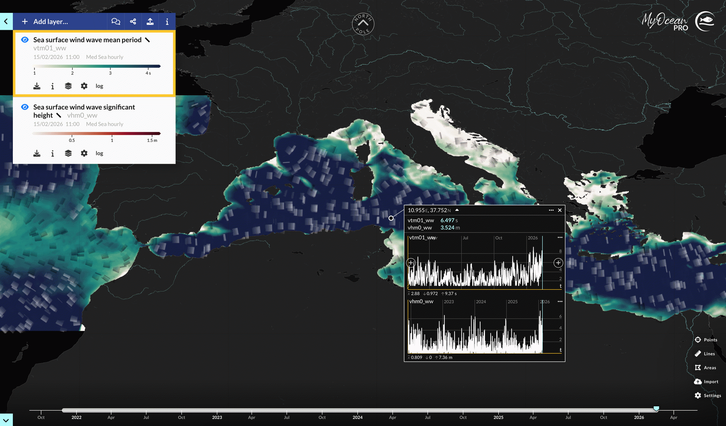Download the wind wave mean period layer
Image resolution: width=726 pixels, height=426 pixels.
point(37,86)
